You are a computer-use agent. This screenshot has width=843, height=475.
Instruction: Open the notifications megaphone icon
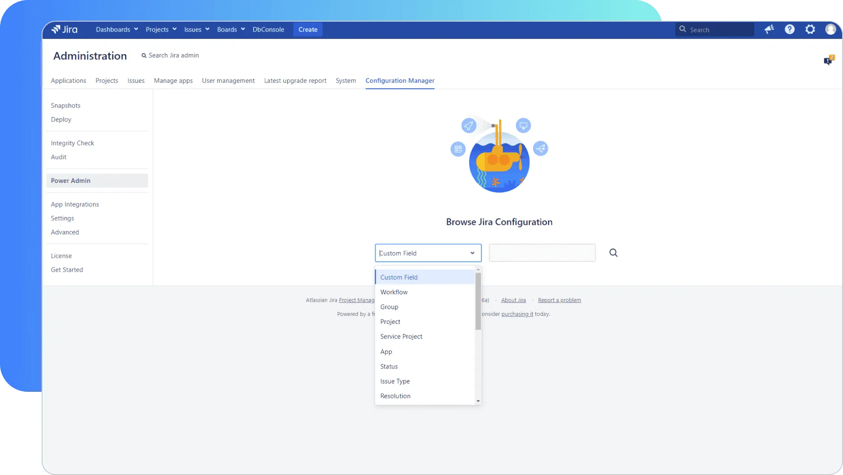pyautogui.click(x=769, y=29)
